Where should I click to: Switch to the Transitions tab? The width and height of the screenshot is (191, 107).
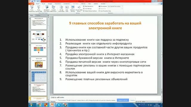pos(58,4)
